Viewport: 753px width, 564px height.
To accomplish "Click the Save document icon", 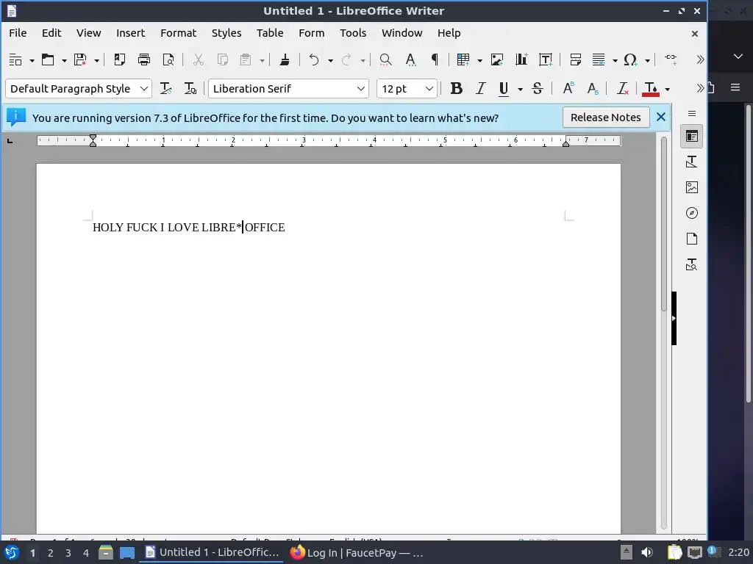I will click(x=79, y=59).
